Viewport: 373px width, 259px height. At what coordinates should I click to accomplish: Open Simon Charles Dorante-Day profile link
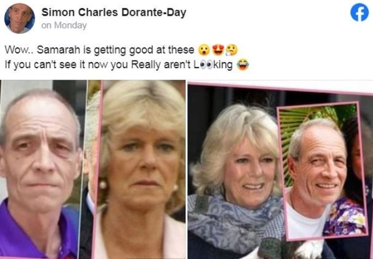tap(114, 13)
